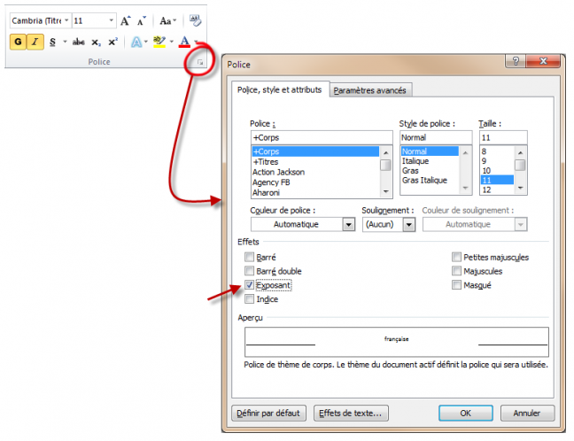
Task: Click the Définir par défaut button
Action: click(x=268, y=413)
